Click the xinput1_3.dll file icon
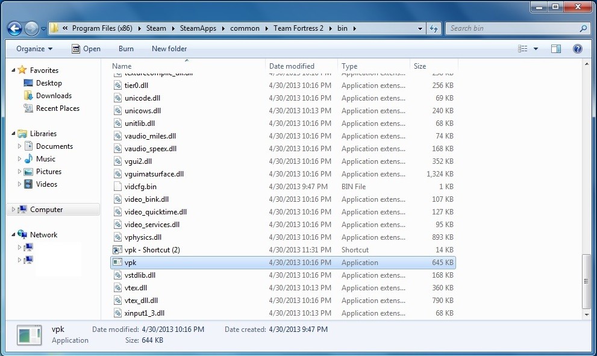This screenshot has height=356, width=597. click(x=117, y=313)
